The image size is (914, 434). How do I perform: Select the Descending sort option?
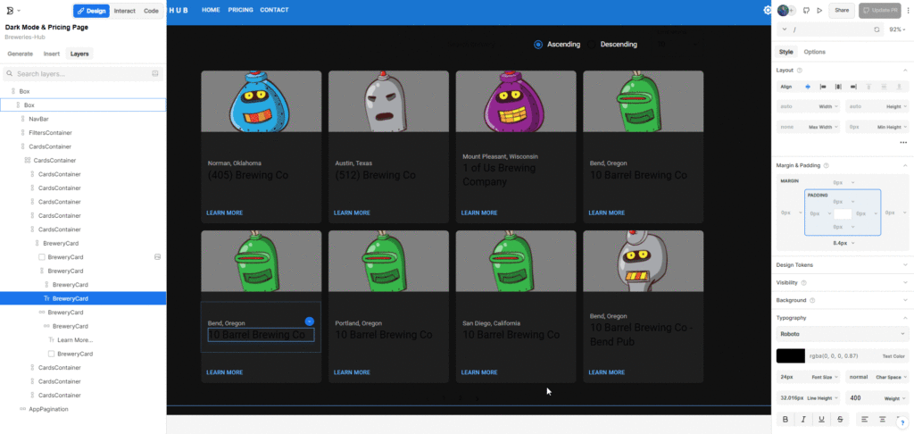tap(618, 45)
